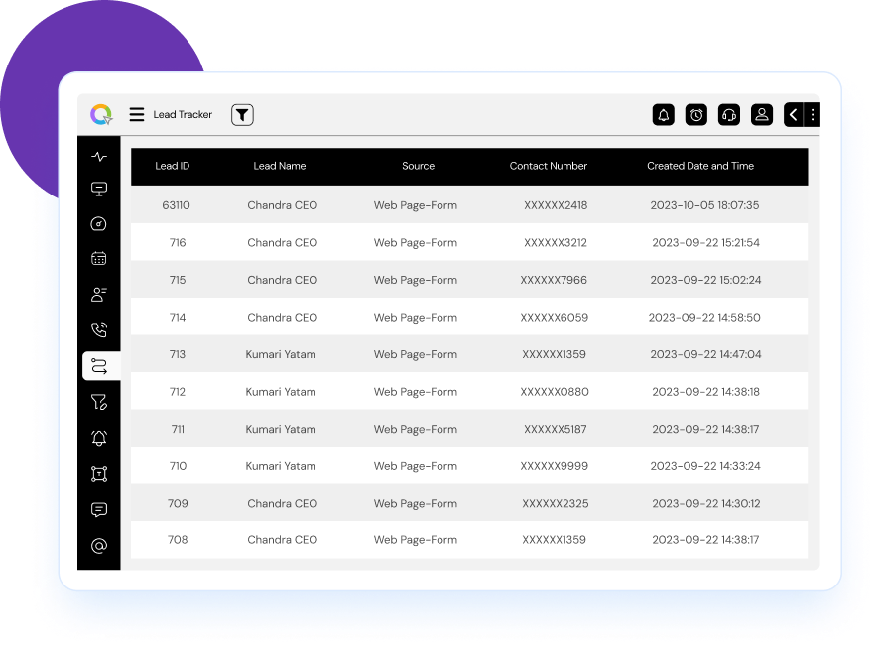Image resolution: width=877 pixels, height=650 pixels.
Task: Select lead ID 63110
Action: point(177,205)
